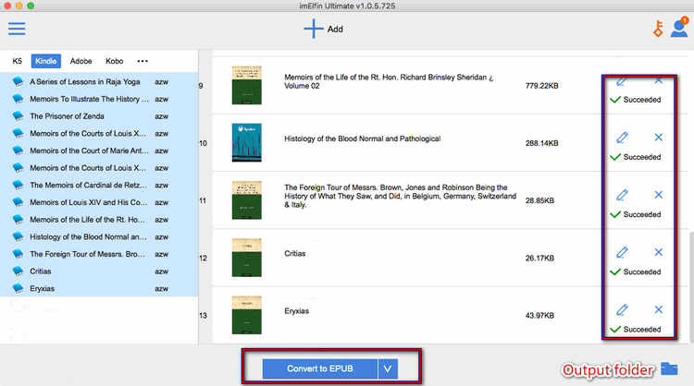The image size is (694, 386).
Task: Click Eryxias cover thumbnail
Action: (x=246, y=315)
